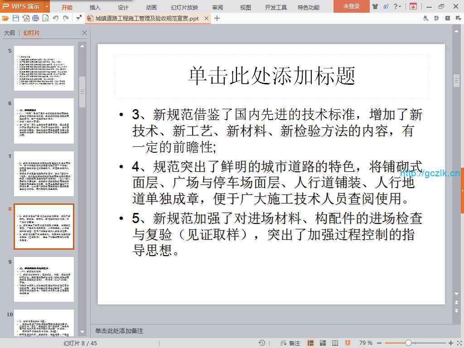Image resolution: width=464 pixels, height=348 pixels.
Task: Toggle the 备注 notes pane button
Action: [290, 343]
